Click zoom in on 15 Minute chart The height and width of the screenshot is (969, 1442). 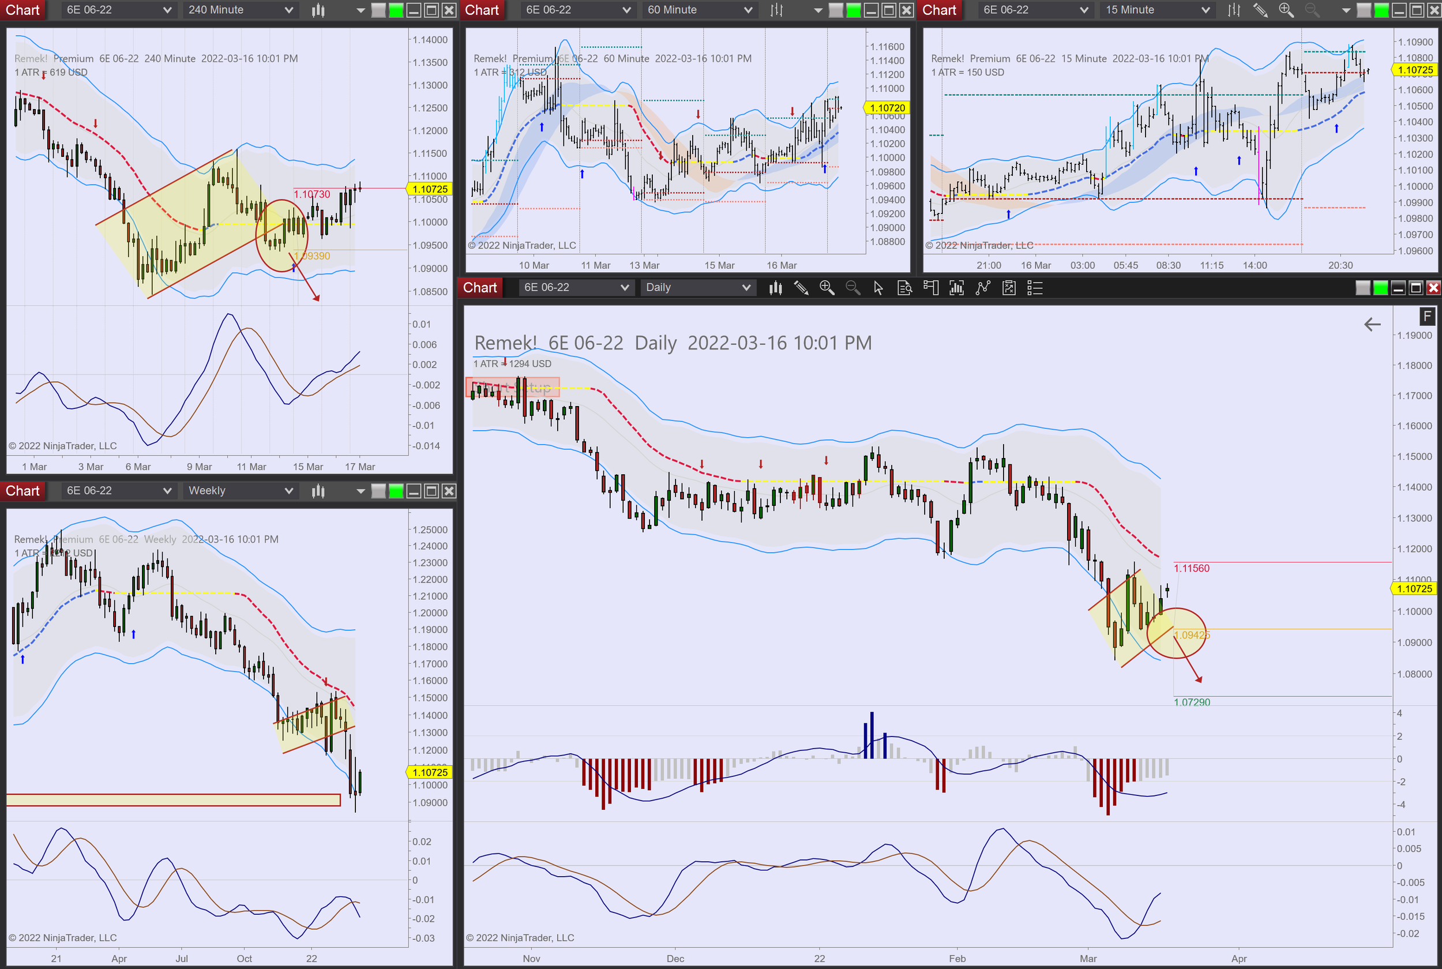coord(1286,10)
